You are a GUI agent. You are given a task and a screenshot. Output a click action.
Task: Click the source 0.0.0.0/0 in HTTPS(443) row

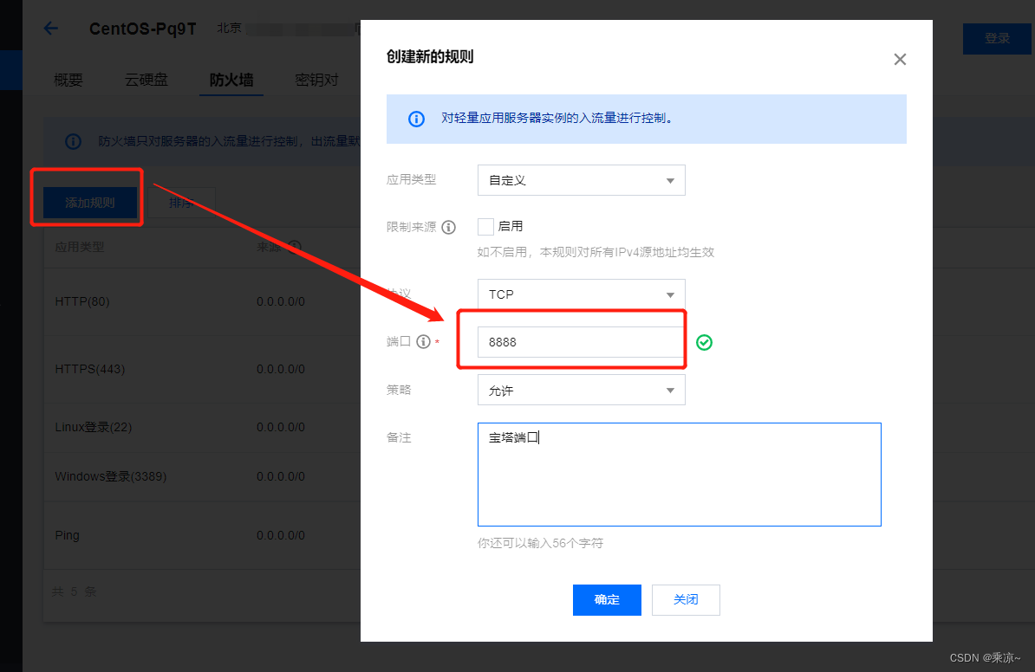click(x=281, y=369)
